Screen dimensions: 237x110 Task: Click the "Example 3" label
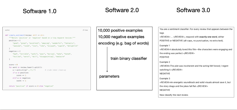click(x=165, y=79)
